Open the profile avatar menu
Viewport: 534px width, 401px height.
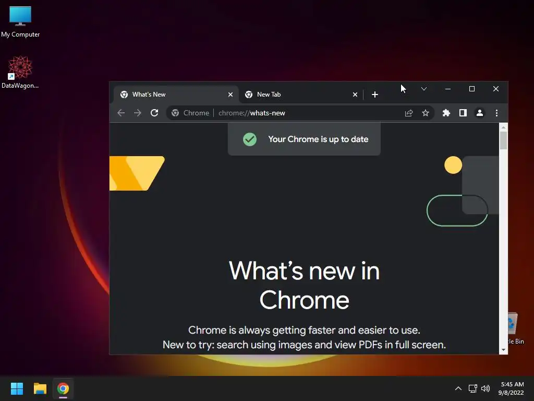click(x=480, y=113)
